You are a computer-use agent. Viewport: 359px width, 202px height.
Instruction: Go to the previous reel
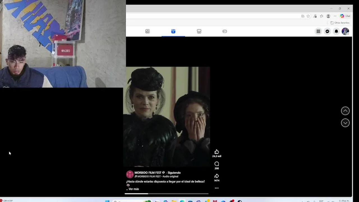[345, 111]
